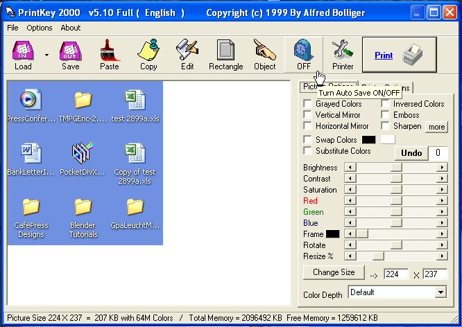Click the Resize % slider thumb

pyautogui.click(x=378, y=256)
